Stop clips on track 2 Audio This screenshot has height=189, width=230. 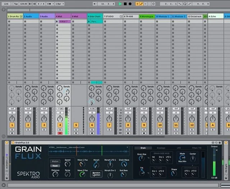25,82
